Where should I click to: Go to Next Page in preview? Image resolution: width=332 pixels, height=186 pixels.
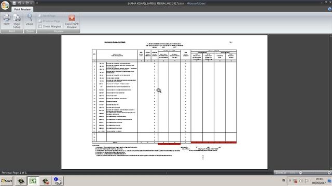coord(47,16)
